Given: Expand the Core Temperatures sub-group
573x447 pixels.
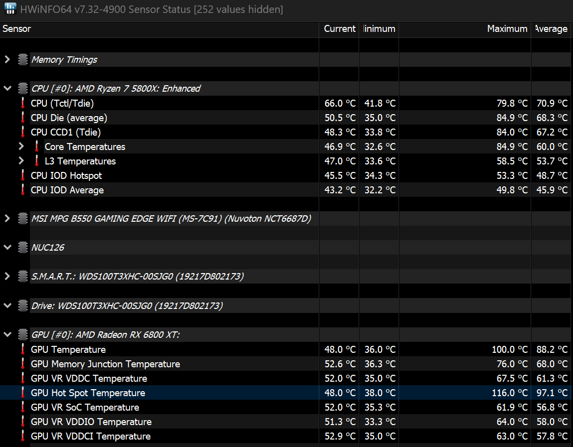Looking at the screenshot, I should (x=21, y=146).
